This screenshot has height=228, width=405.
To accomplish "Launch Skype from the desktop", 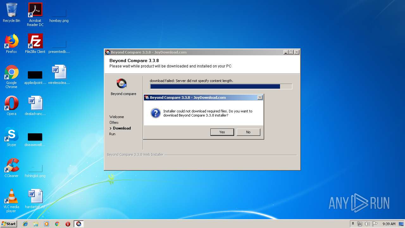I will pyautogui.click(x=11, y=137).
